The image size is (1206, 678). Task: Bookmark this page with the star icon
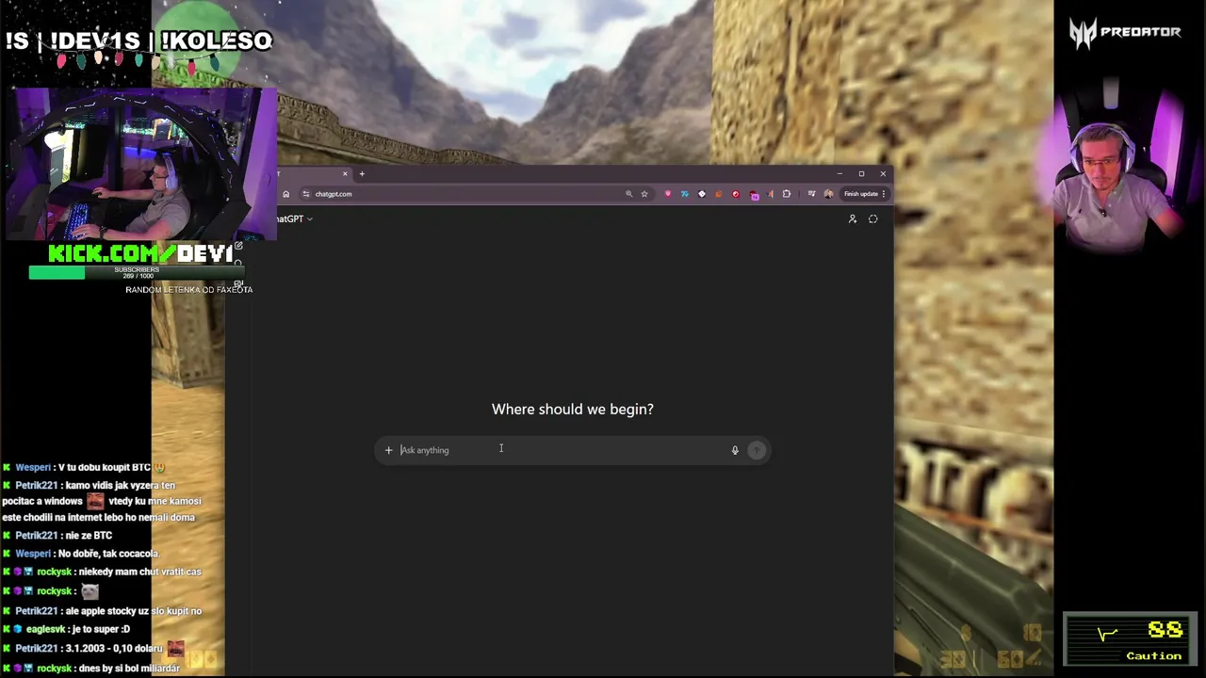pos(644,194)
